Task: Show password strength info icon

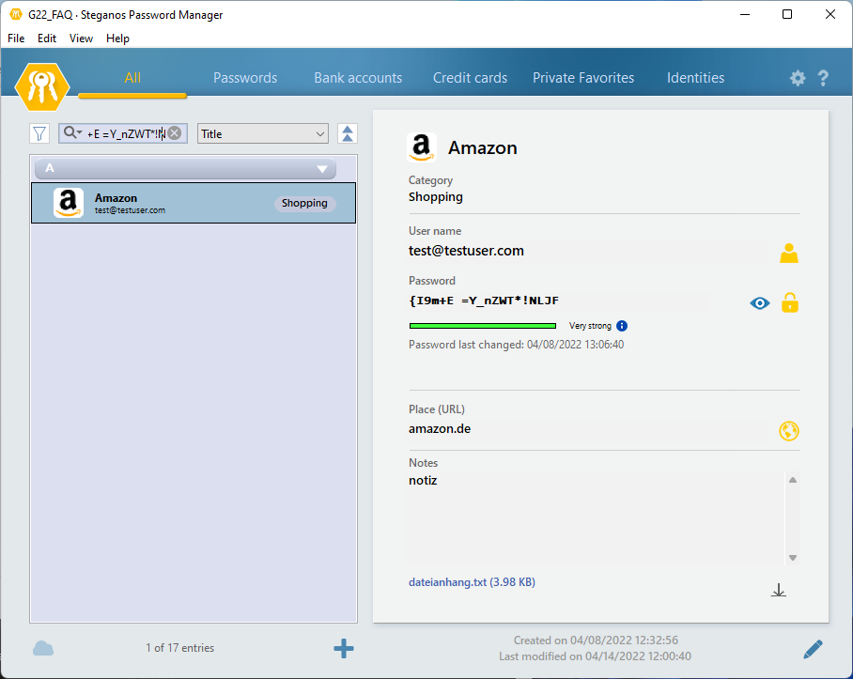Action: pos(622,326)
